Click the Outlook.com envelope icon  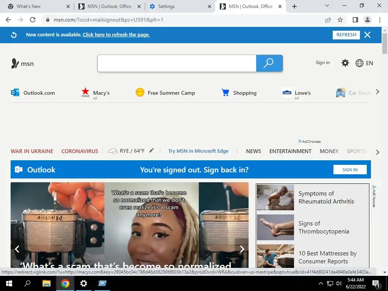click(15, 92)
